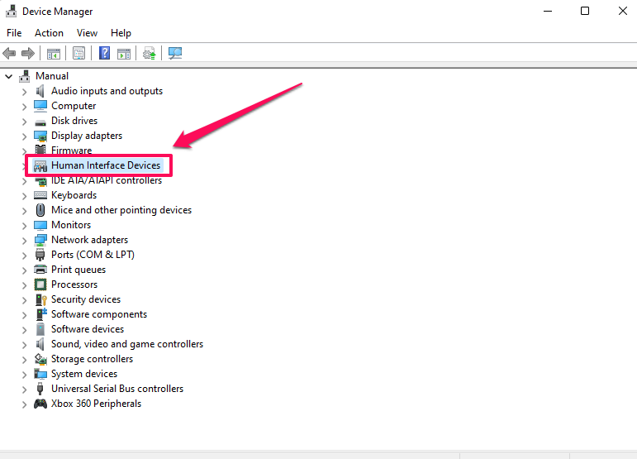Select the Software devices label

tap(88, 329)
